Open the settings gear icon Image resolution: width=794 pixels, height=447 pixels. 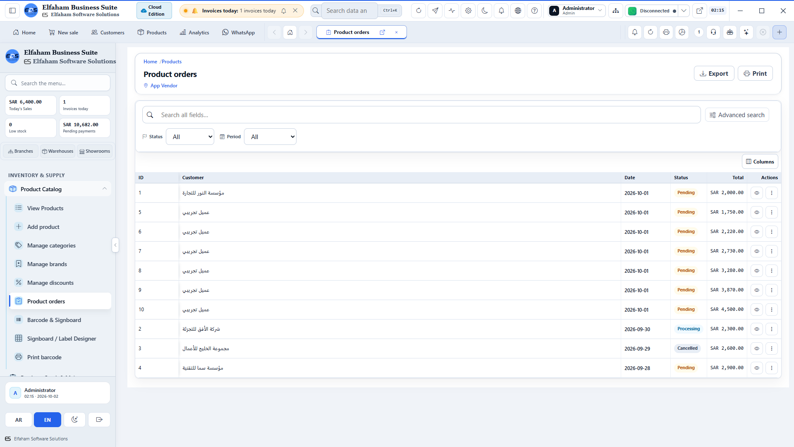tap(468, 11)
